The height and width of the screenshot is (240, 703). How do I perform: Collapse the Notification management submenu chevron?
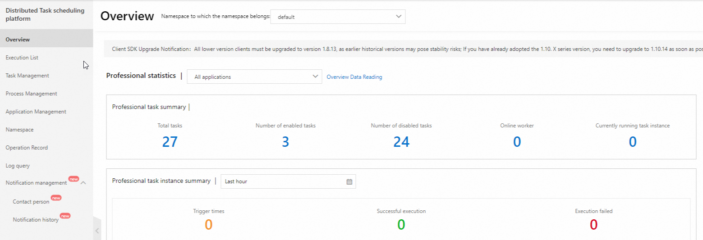pyautogui.click(x=83, y=183)
